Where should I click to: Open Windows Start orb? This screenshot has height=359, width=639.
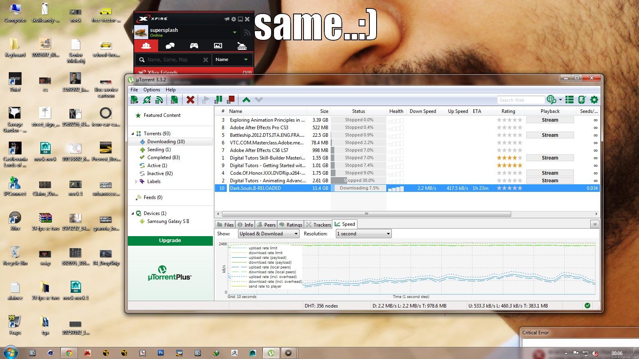11,353
